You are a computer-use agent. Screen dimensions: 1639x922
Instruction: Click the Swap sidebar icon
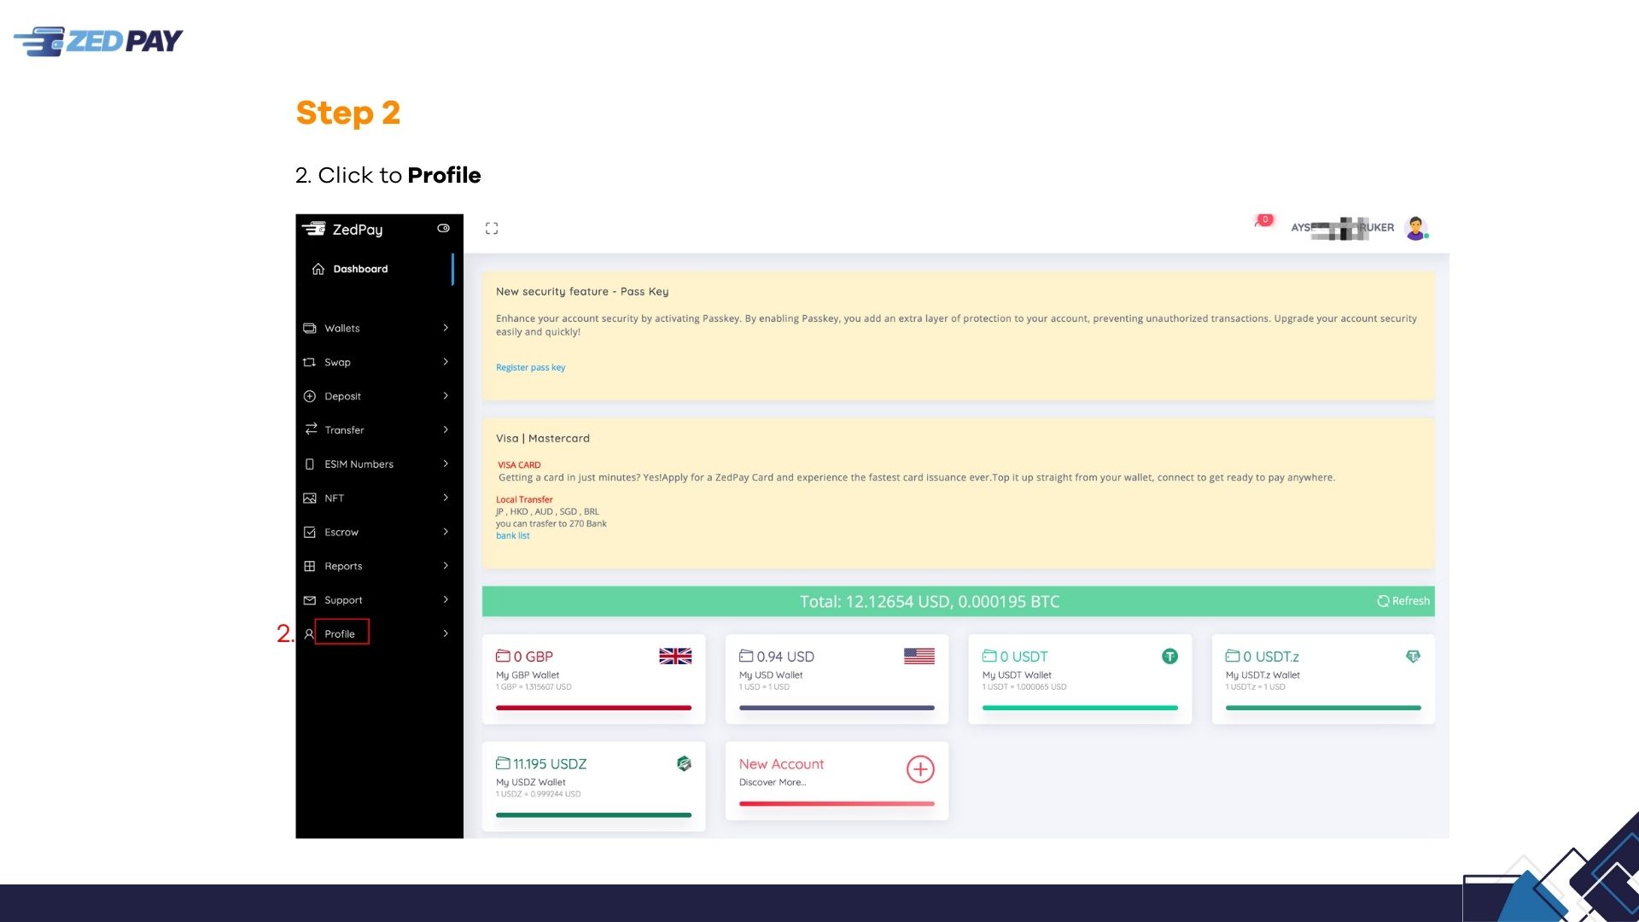310,362
